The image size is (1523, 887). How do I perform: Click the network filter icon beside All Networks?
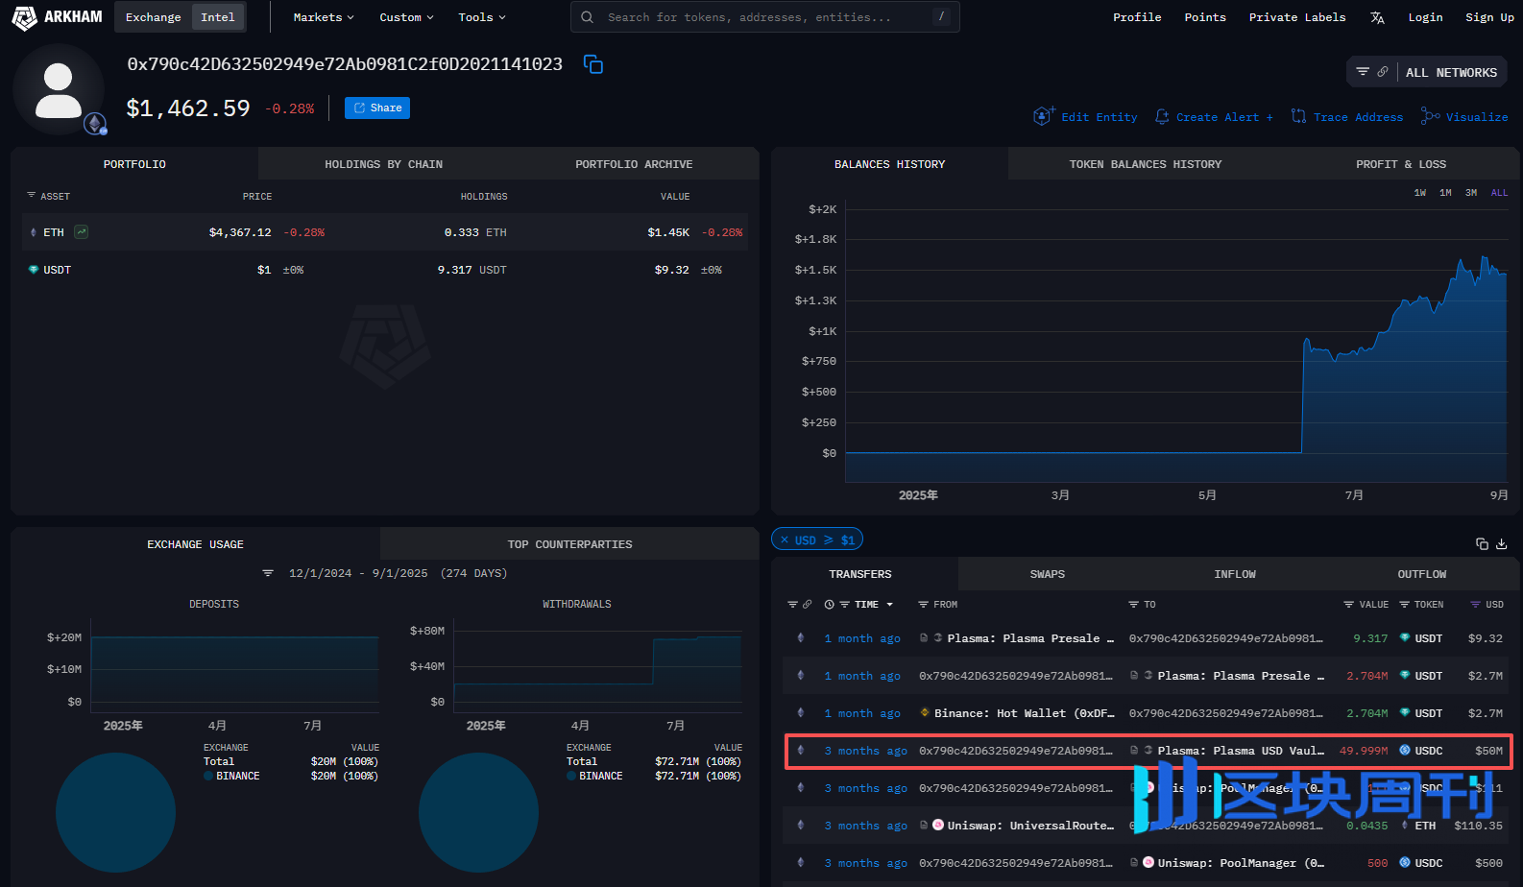(x=1363, y=72)
